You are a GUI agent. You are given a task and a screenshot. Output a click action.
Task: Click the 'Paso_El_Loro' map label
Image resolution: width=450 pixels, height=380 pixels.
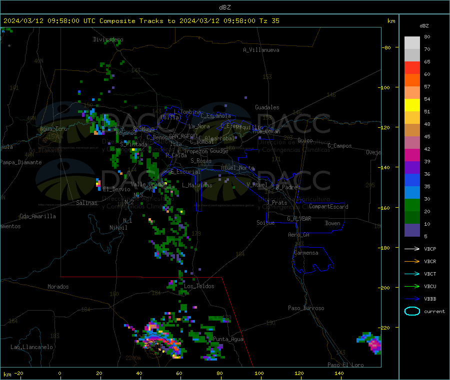[345, 365]
